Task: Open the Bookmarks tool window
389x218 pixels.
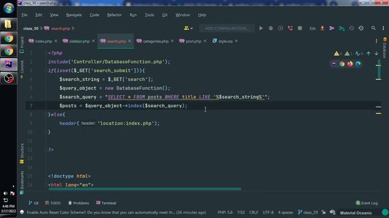Action: pyautogui.click(x=22, y=182)
